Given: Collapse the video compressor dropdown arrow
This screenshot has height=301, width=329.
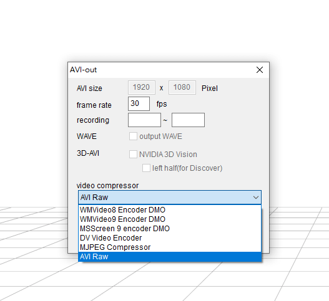Looking at the screenshot, I should [256, 198].
